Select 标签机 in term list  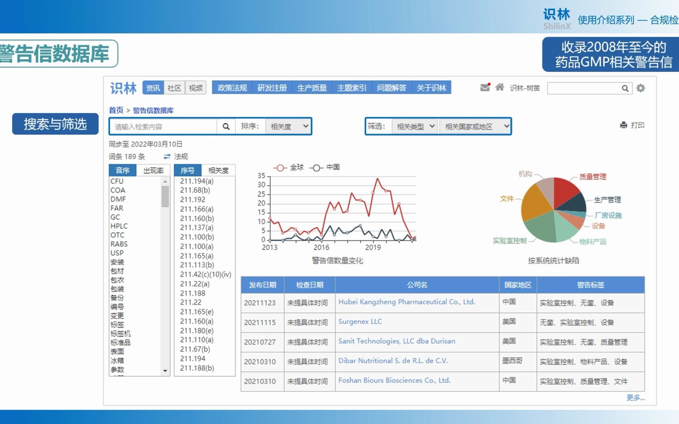(x=120, y=334)
